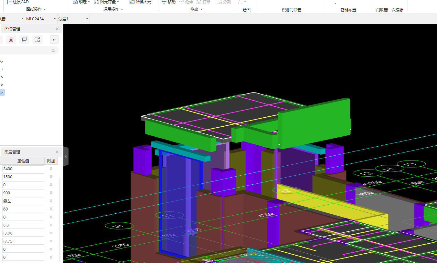Click the 图元存盘 tool
Viewport: 437px width, 263px height.
click(x=106, y=2)
